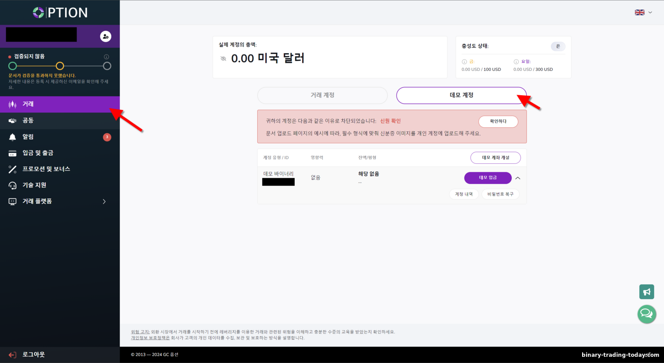Open the 위험 고지 risk disclosure link
The width and height of the screenshot is (664, 363).
click(x=140, y=332)
